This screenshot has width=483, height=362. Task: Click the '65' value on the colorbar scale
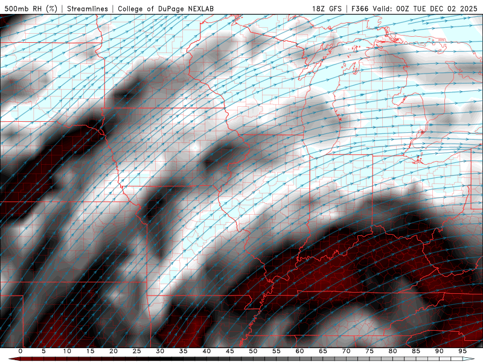pos(323,351)
